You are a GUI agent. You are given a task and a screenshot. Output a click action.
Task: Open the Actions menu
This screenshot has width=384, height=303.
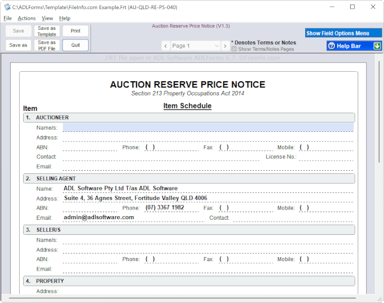point(27,18)
